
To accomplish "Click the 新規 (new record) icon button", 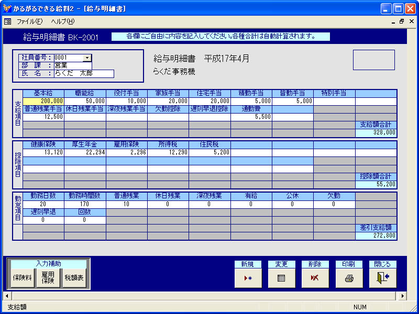I will 248,278.
